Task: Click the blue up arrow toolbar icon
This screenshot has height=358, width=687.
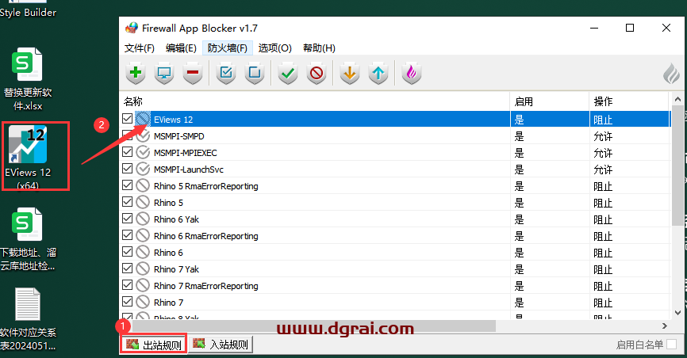Action: coord(378,73)
